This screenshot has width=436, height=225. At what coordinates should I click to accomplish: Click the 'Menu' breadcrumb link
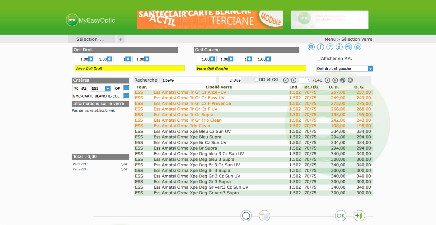[x=330, y=39]
